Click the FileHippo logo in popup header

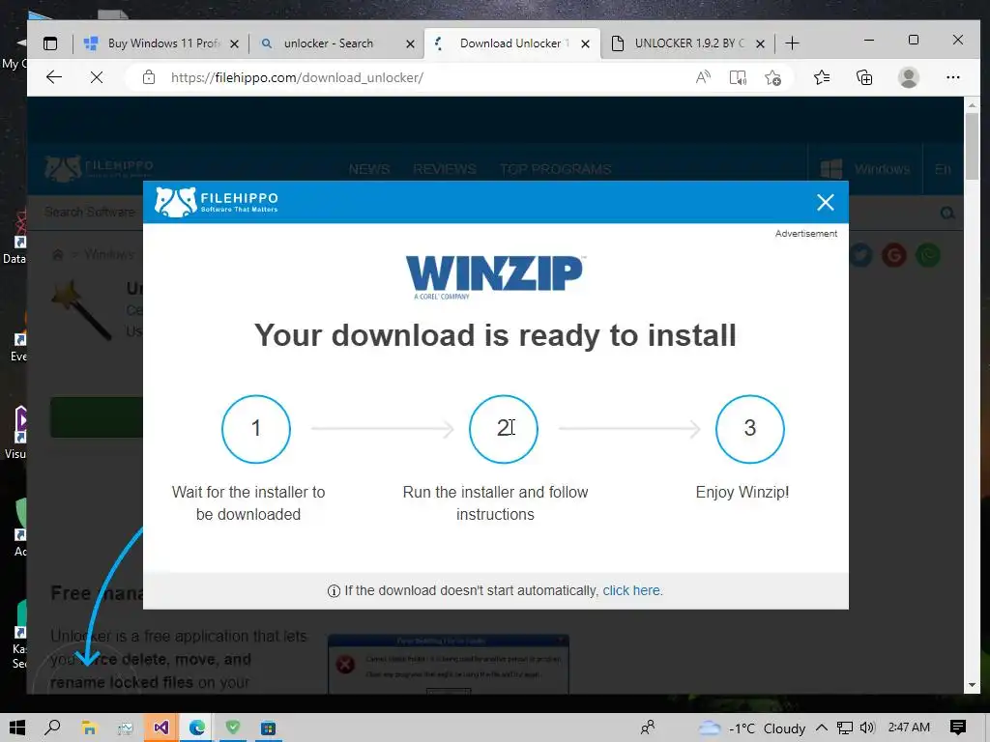(x=217, y=202)
